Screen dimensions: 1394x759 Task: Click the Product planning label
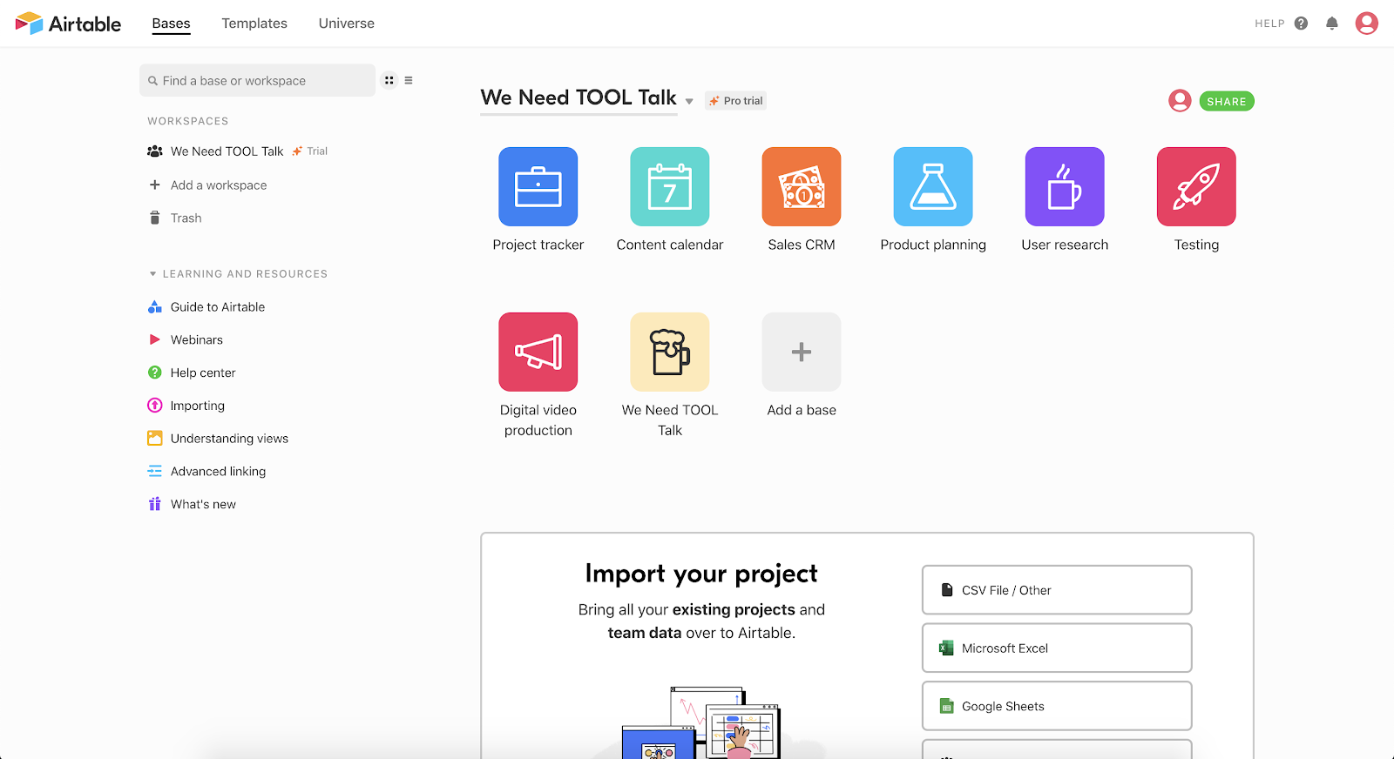coord(933,245)
